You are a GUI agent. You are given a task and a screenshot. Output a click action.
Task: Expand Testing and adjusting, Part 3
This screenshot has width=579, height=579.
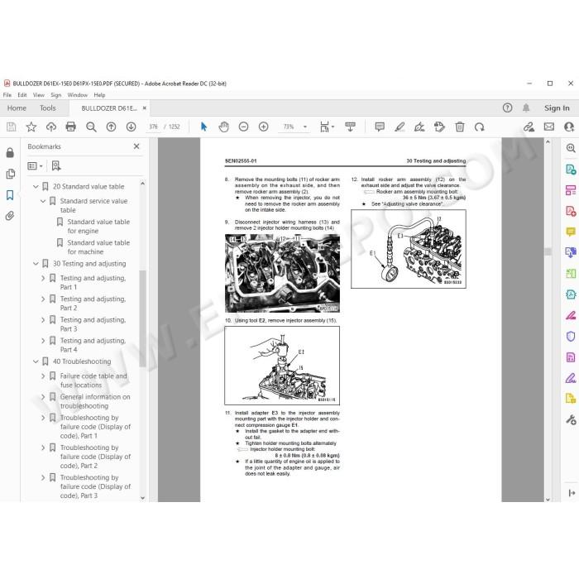pos(43,320)
